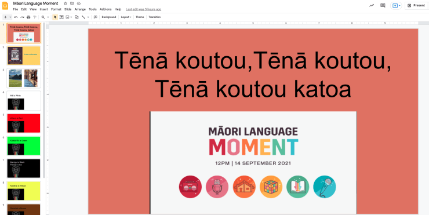
Task: Undo the last action
Action: click(x=16, y=17)
